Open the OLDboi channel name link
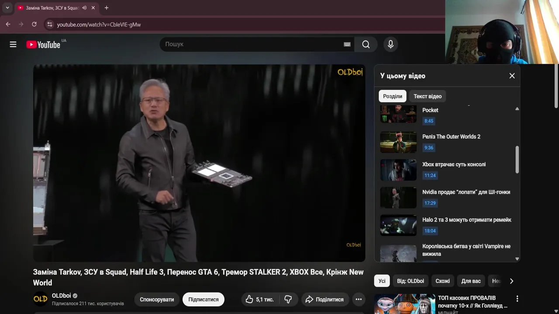 [x=61, y=296]
